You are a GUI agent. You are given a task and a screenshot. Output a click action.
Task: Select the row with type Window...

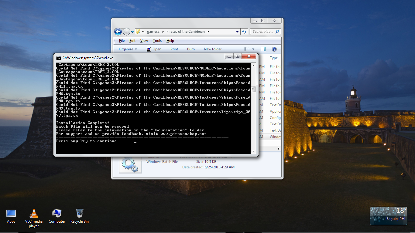270,137
